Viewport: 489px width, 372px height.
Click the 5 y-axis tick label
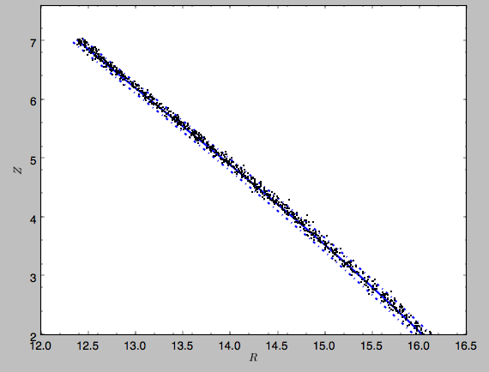pyautogui.click(x=33, y=159)
